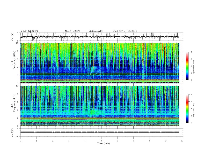Select the "start UT = 13:30:1" text
This screenshot has width=205, height=158.
(125, 31)
